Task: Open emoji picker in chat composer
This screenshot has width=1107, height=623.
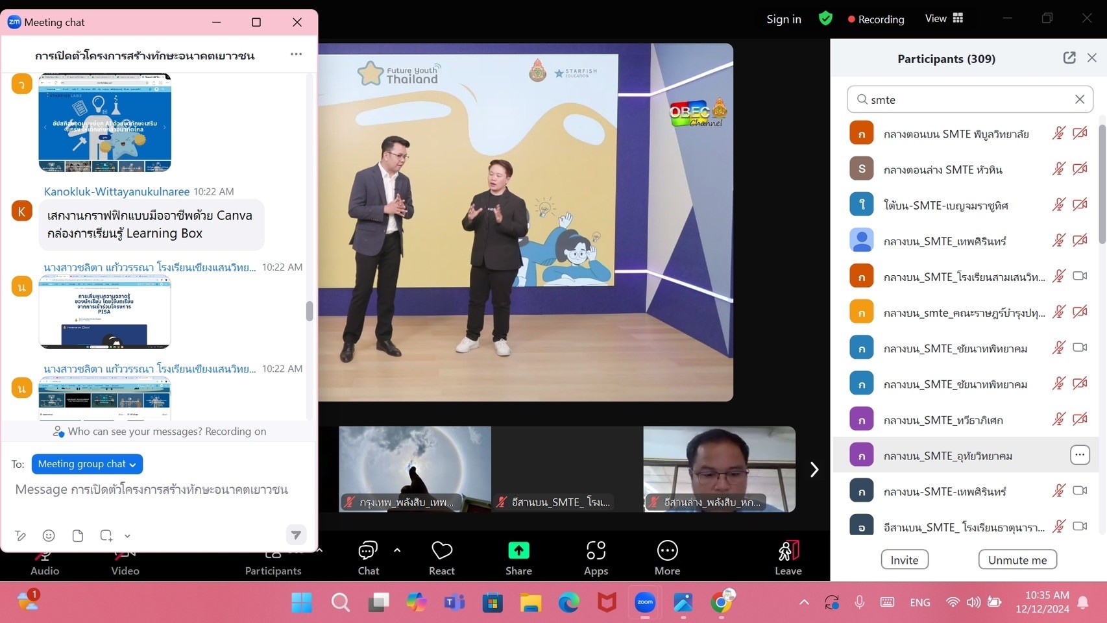Action: pyautogui.click(x=49, y=535)
